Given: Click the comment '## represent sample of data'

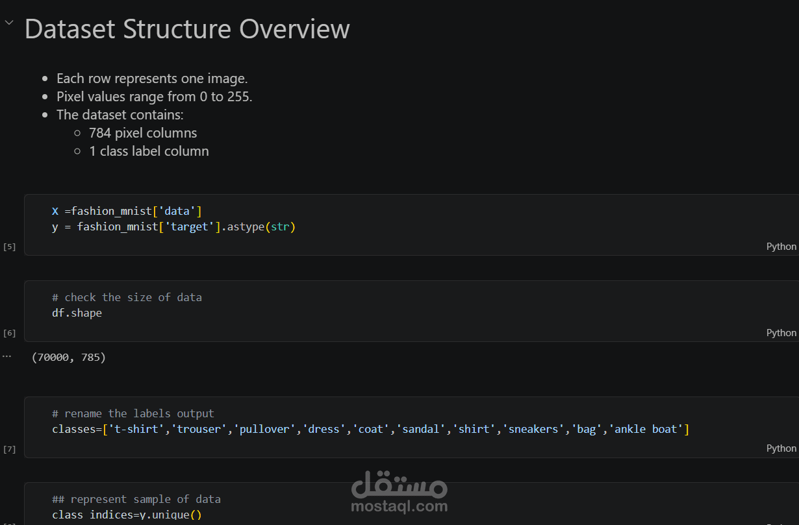Looking at the screenshot, I should pyautogui.click(x=136, y=499).
